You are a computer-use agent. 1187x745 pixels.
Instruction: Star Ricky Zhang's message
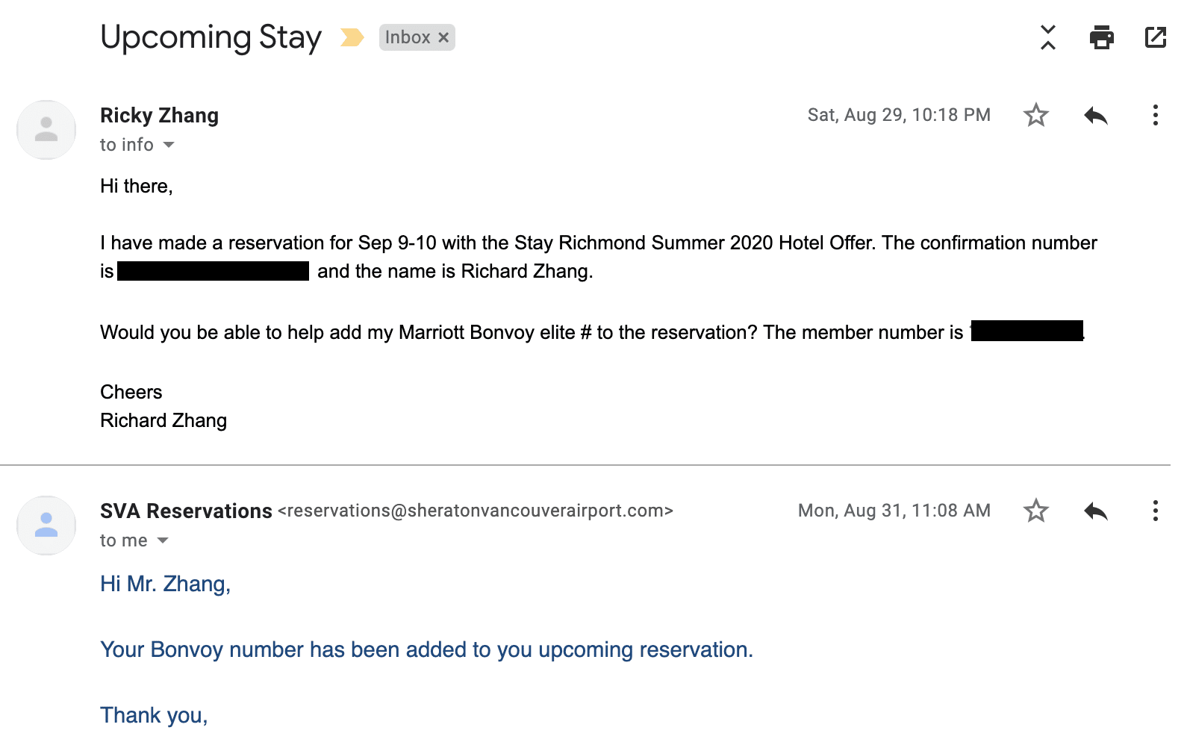point(1036,115)
